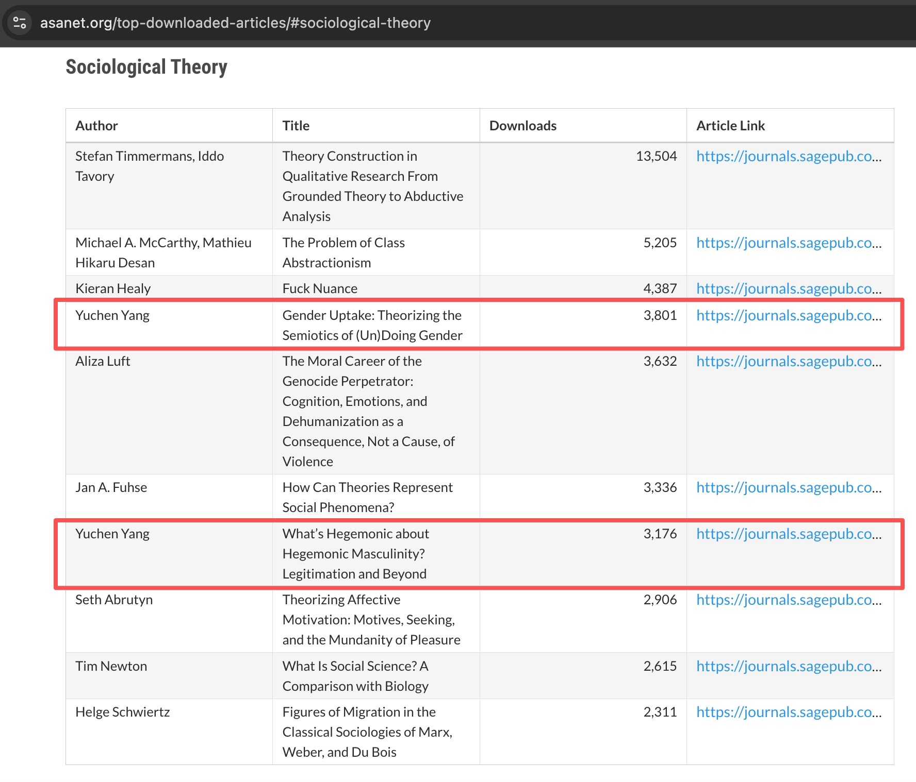The height and width of the screenshot is (782, 916).
Task: Open article link for Theory Construction row
Action: point(789,156)
